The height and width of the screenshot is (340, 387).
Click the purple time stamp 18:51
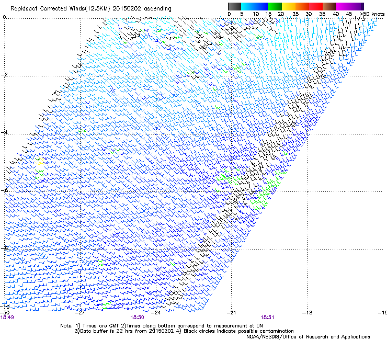[x=267, y=318]
